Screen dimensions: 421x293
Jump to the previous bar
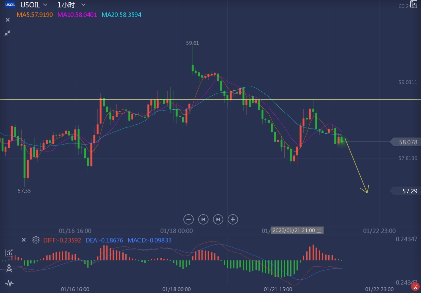coord(203,219)
